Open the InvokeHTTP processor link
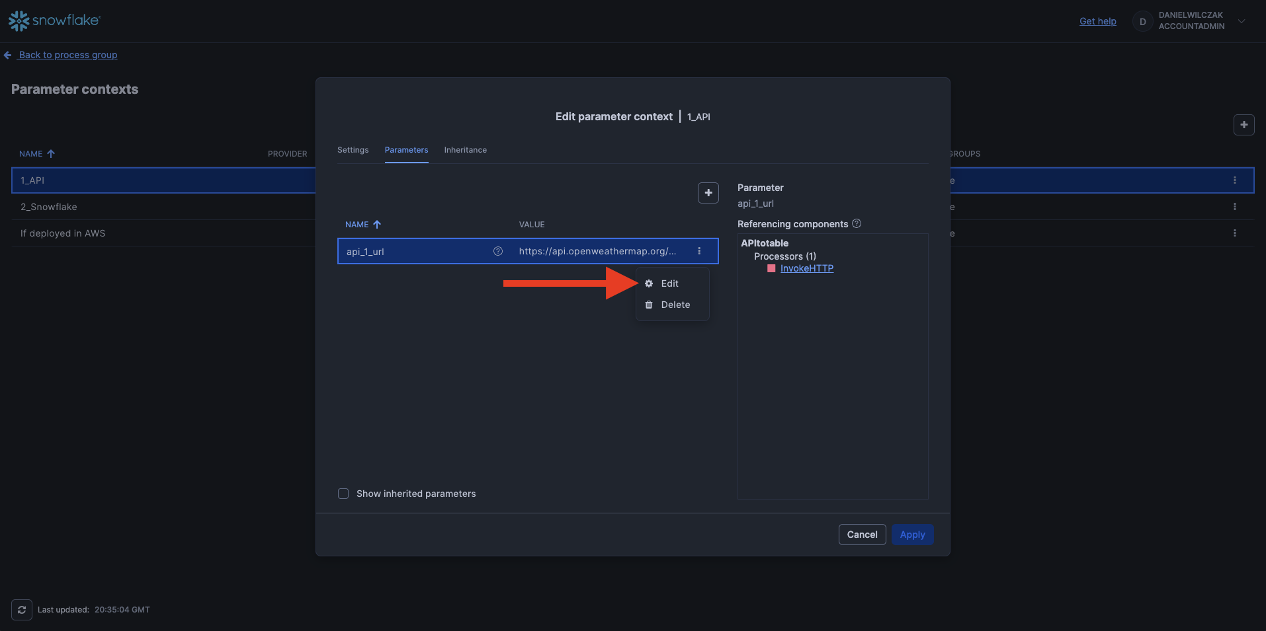 point(806,268)
